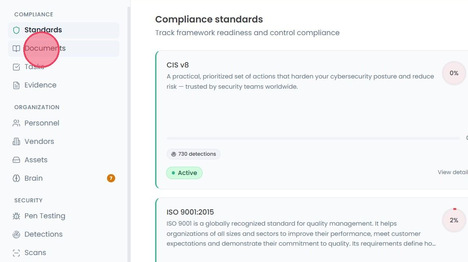Click the sidebar vertical scrollbar
This screenshot has height=262, width=468.
coord(129,134)
